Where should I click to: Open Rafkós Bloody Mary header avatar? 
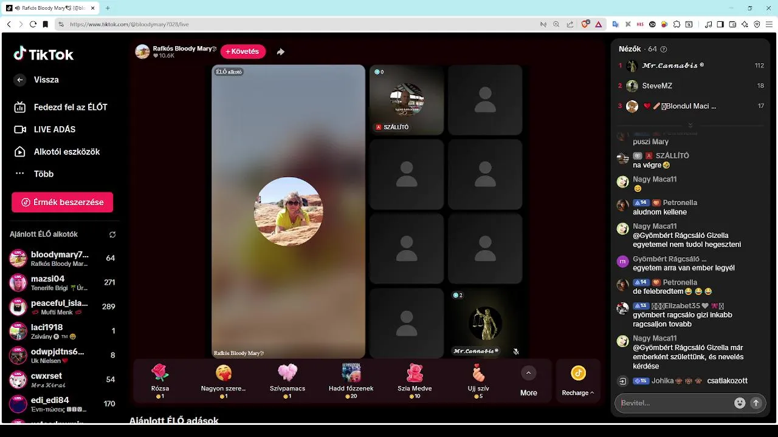tap(142, 52)
